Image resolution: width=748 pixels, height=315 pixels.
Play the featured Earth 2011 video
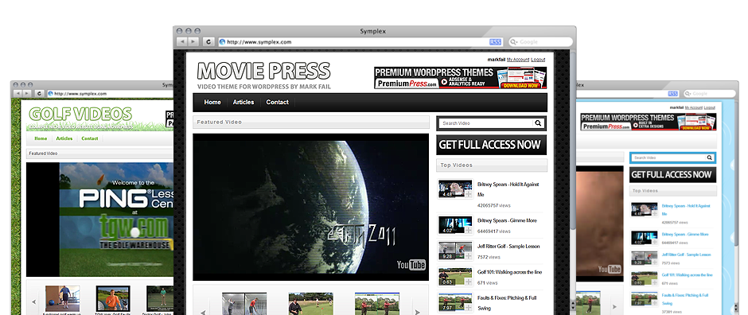coord(311,208)
